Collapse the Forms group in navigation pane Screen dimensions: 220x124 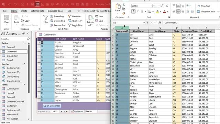point(24,85)
